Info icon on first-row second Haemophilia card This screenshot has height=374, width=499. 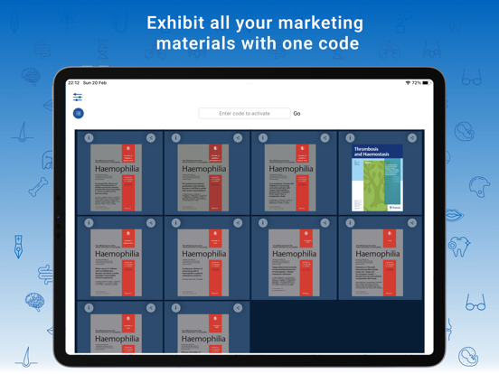(x=176, y=137)
